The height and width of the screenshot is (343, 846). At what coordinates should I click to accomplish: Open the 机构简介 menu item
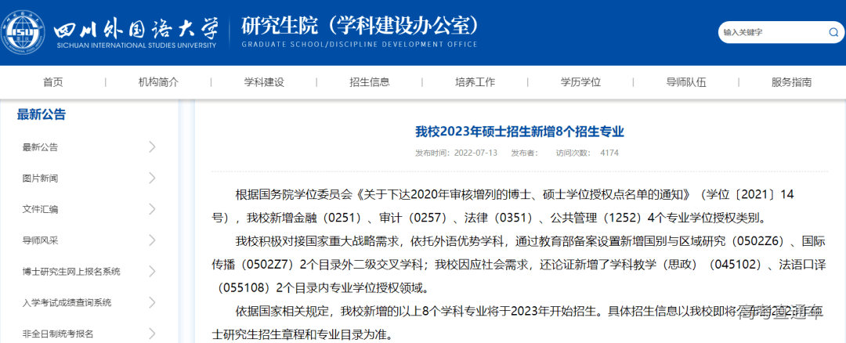pos(158,82)
